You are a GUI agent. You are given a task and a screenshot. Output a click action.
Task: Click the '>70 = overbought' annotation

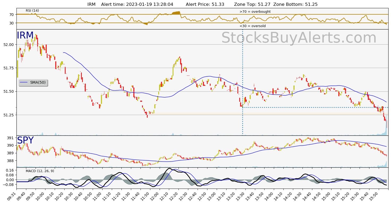point(255,12)
